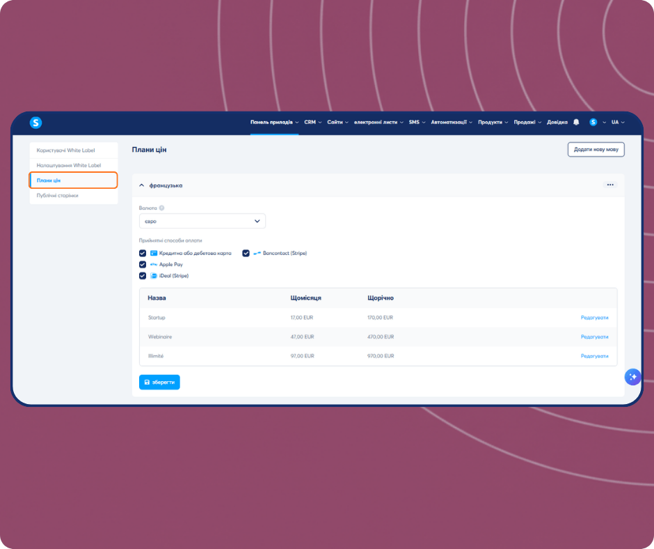Collapse the французька section
654x549 pixels.
[141, 185]
